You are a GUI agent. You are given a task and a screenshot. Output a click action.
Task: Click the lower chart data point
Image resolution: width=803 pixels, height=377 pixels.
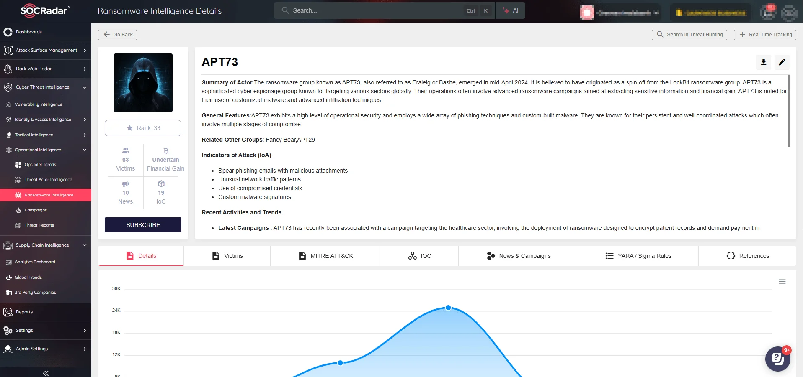(x=340, y=363)
